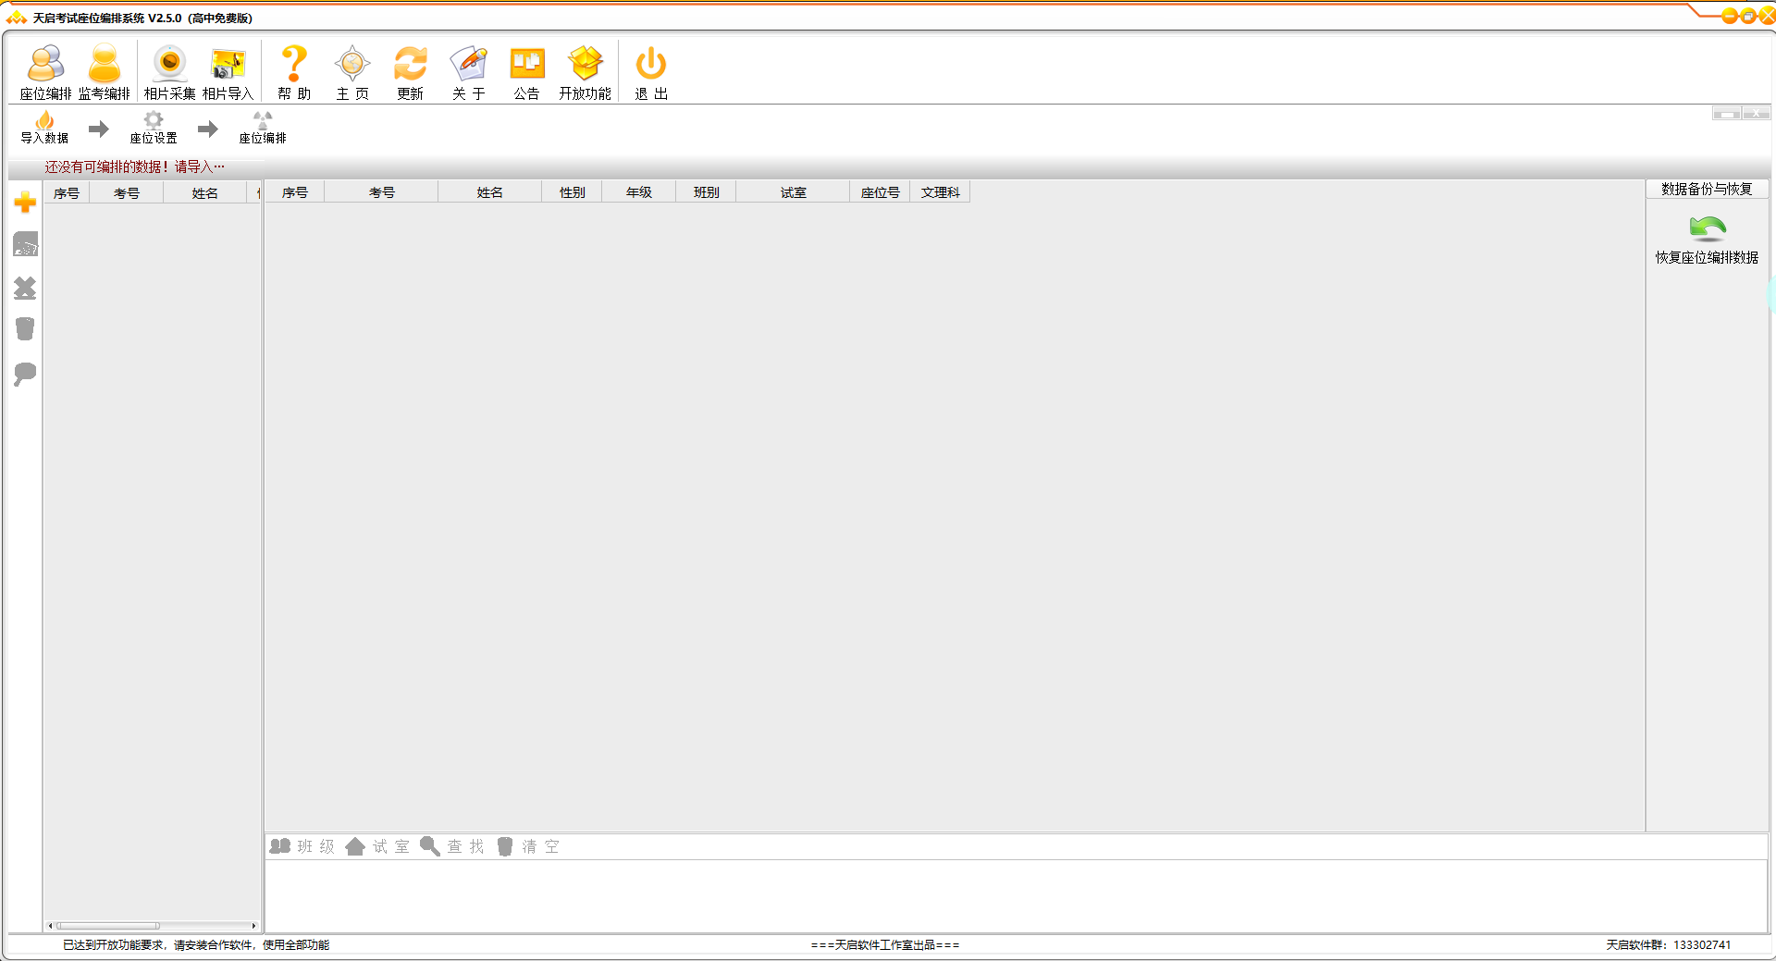Image resolution: width=1776 pixels, height=961 pixels.
Task: Click the 序号 header in the main table
Action: (295, 192)
